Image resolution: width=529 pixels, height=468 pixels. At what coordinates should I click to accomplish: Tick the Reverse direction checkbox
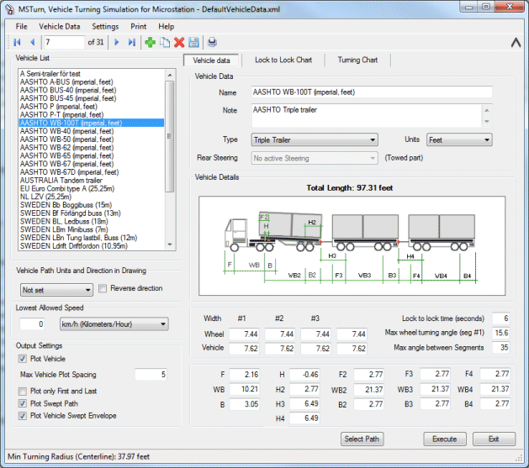click(x=103, y=288)
